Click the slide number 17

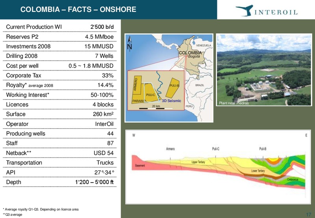(308, 214)
